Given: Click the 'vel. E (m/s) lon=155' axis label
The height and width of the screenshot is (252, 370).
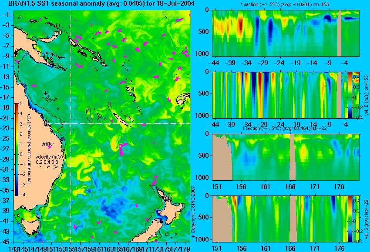Looking at the screenshot, I should 366,96.
